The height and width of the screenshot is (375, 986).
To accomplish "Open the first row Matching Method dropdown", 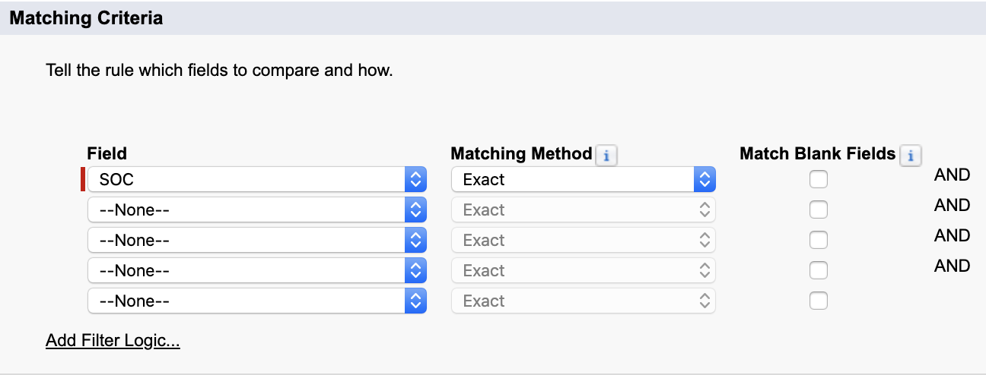I will tap(583, 180).
